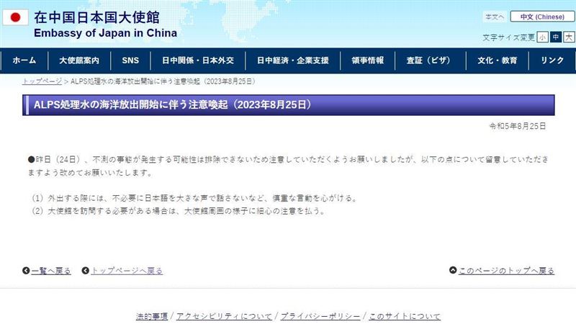Jump to 本文へ skip link
Viewport: 576px width, 324px height.
click(x=495, y=17)
